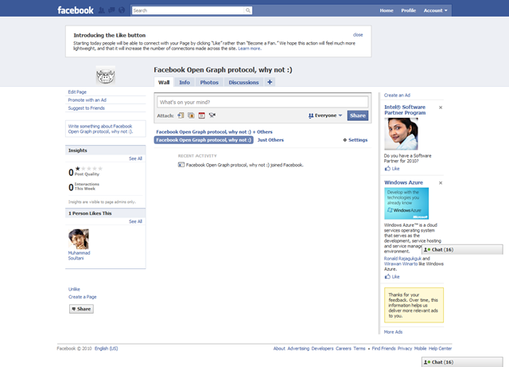509x367 pixels.
Task: Switch to the Wall tab
Action: point(164,82)
